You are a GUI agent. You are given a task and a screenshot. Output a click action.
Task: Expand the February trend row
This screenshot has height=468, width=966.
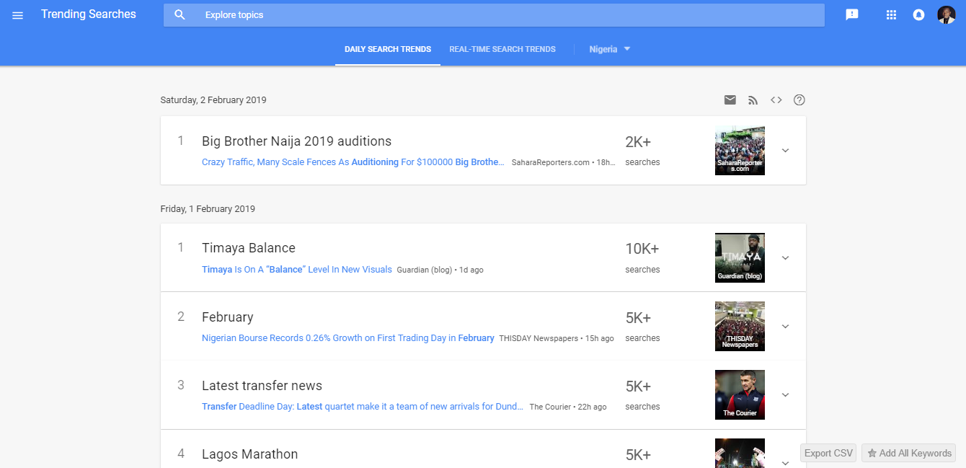click(786, 327)
